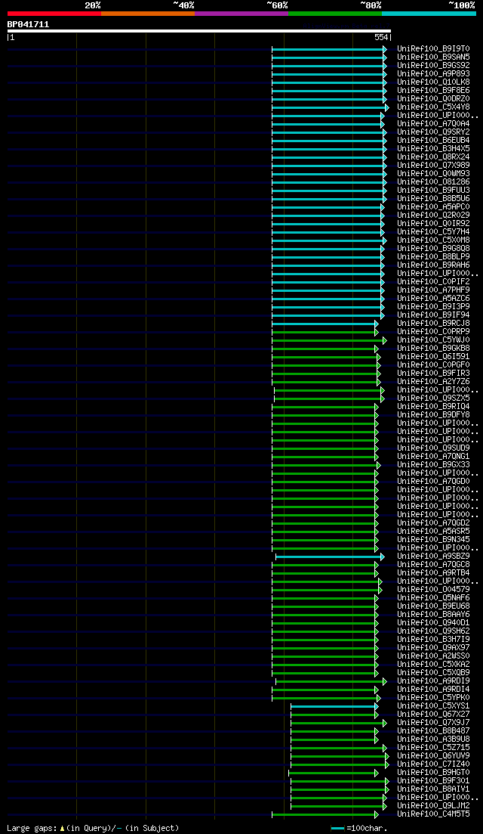This screenshot has width=483, height=834.
Task: Select the UniRef100_Q6YUV9 label
Action: pos(433,755)
